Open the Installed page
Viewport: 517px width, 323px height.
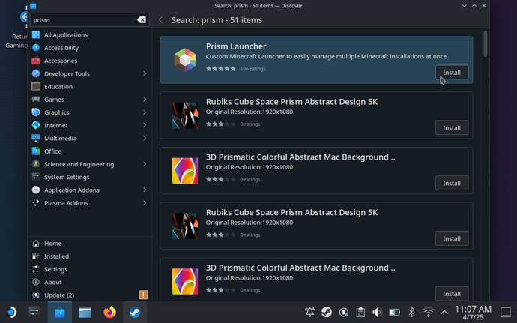point(56,256)
